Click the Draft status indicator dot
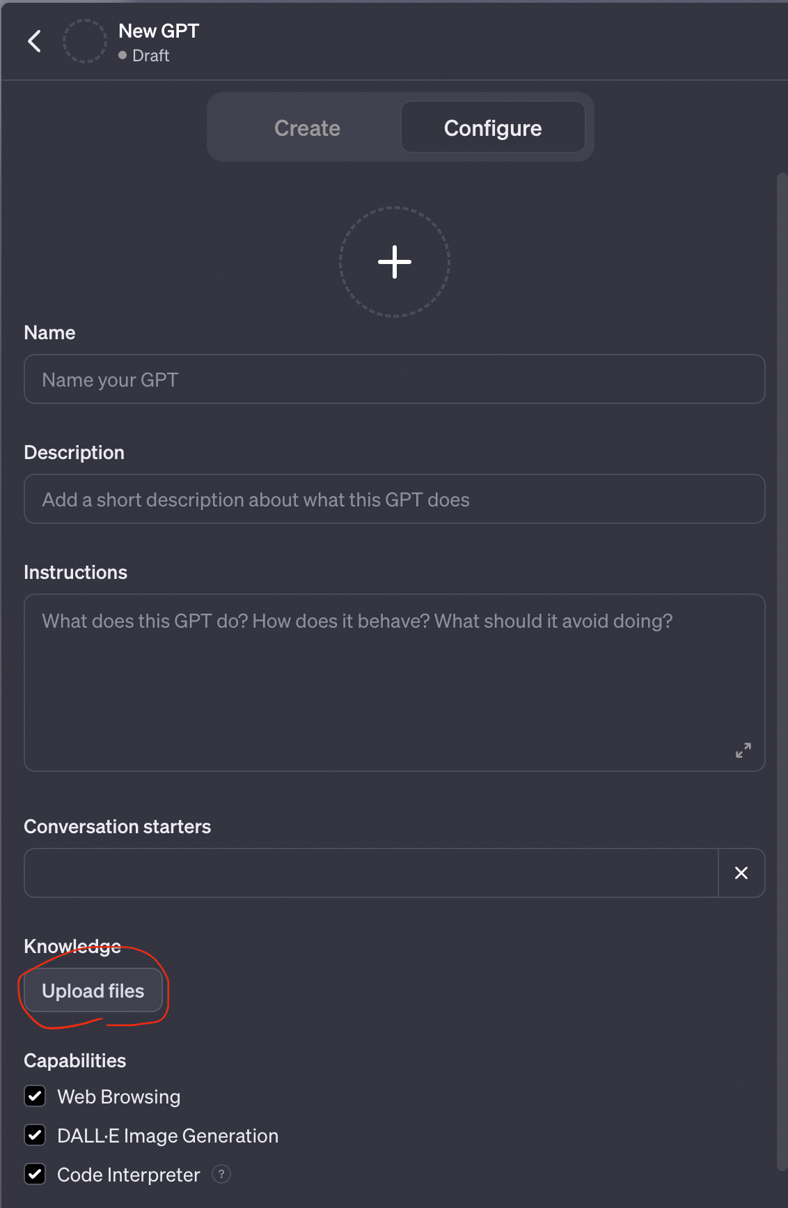The image size is (788, 1208). (x=123, y=55)
